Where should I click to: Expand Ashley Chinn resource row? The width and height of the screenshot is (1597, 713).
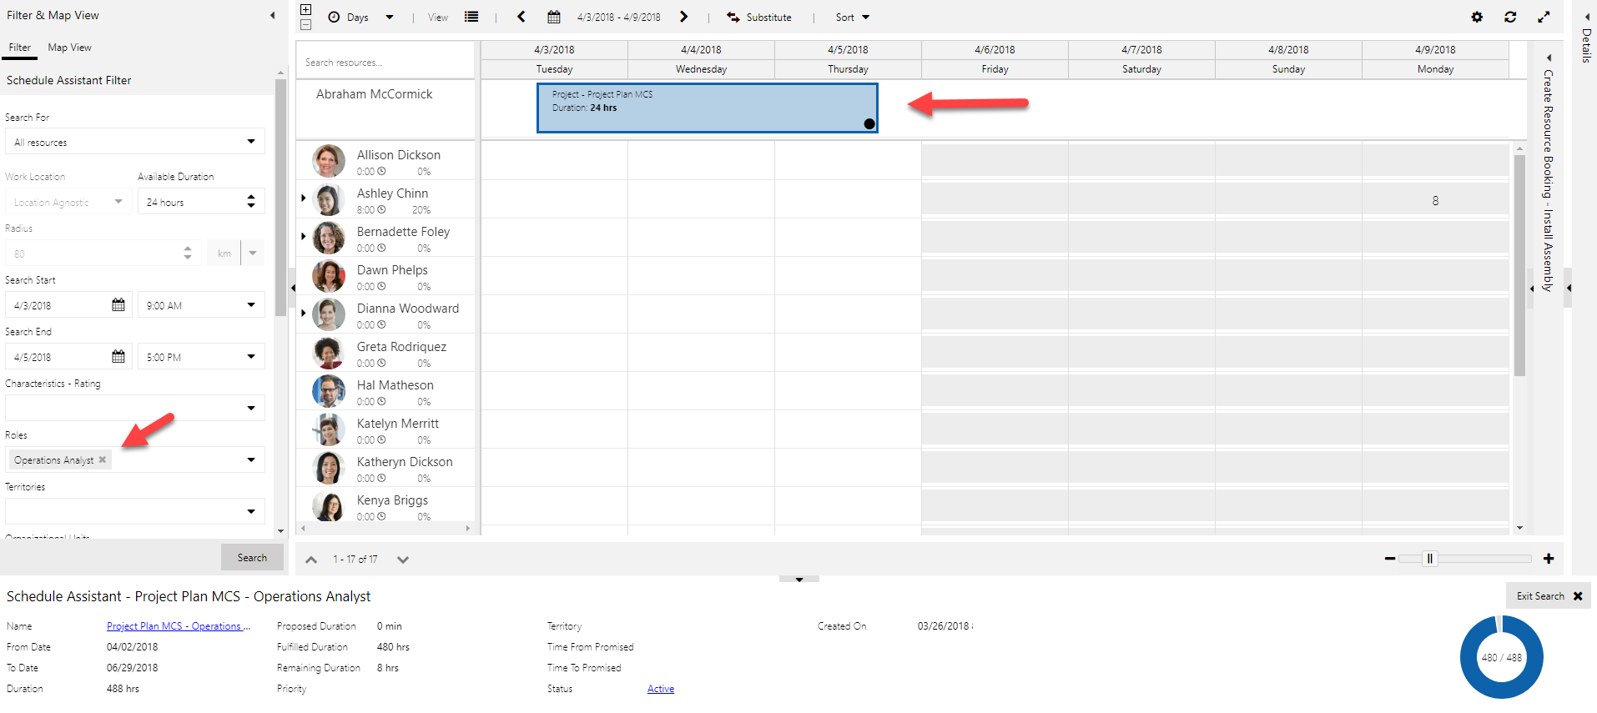click(x=303, y=198)
